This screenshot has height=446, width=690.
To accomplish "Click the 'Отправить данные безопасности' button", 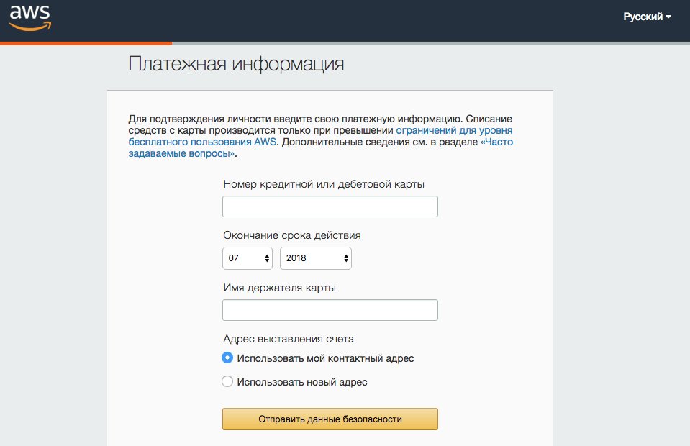I will coord(330,419).
